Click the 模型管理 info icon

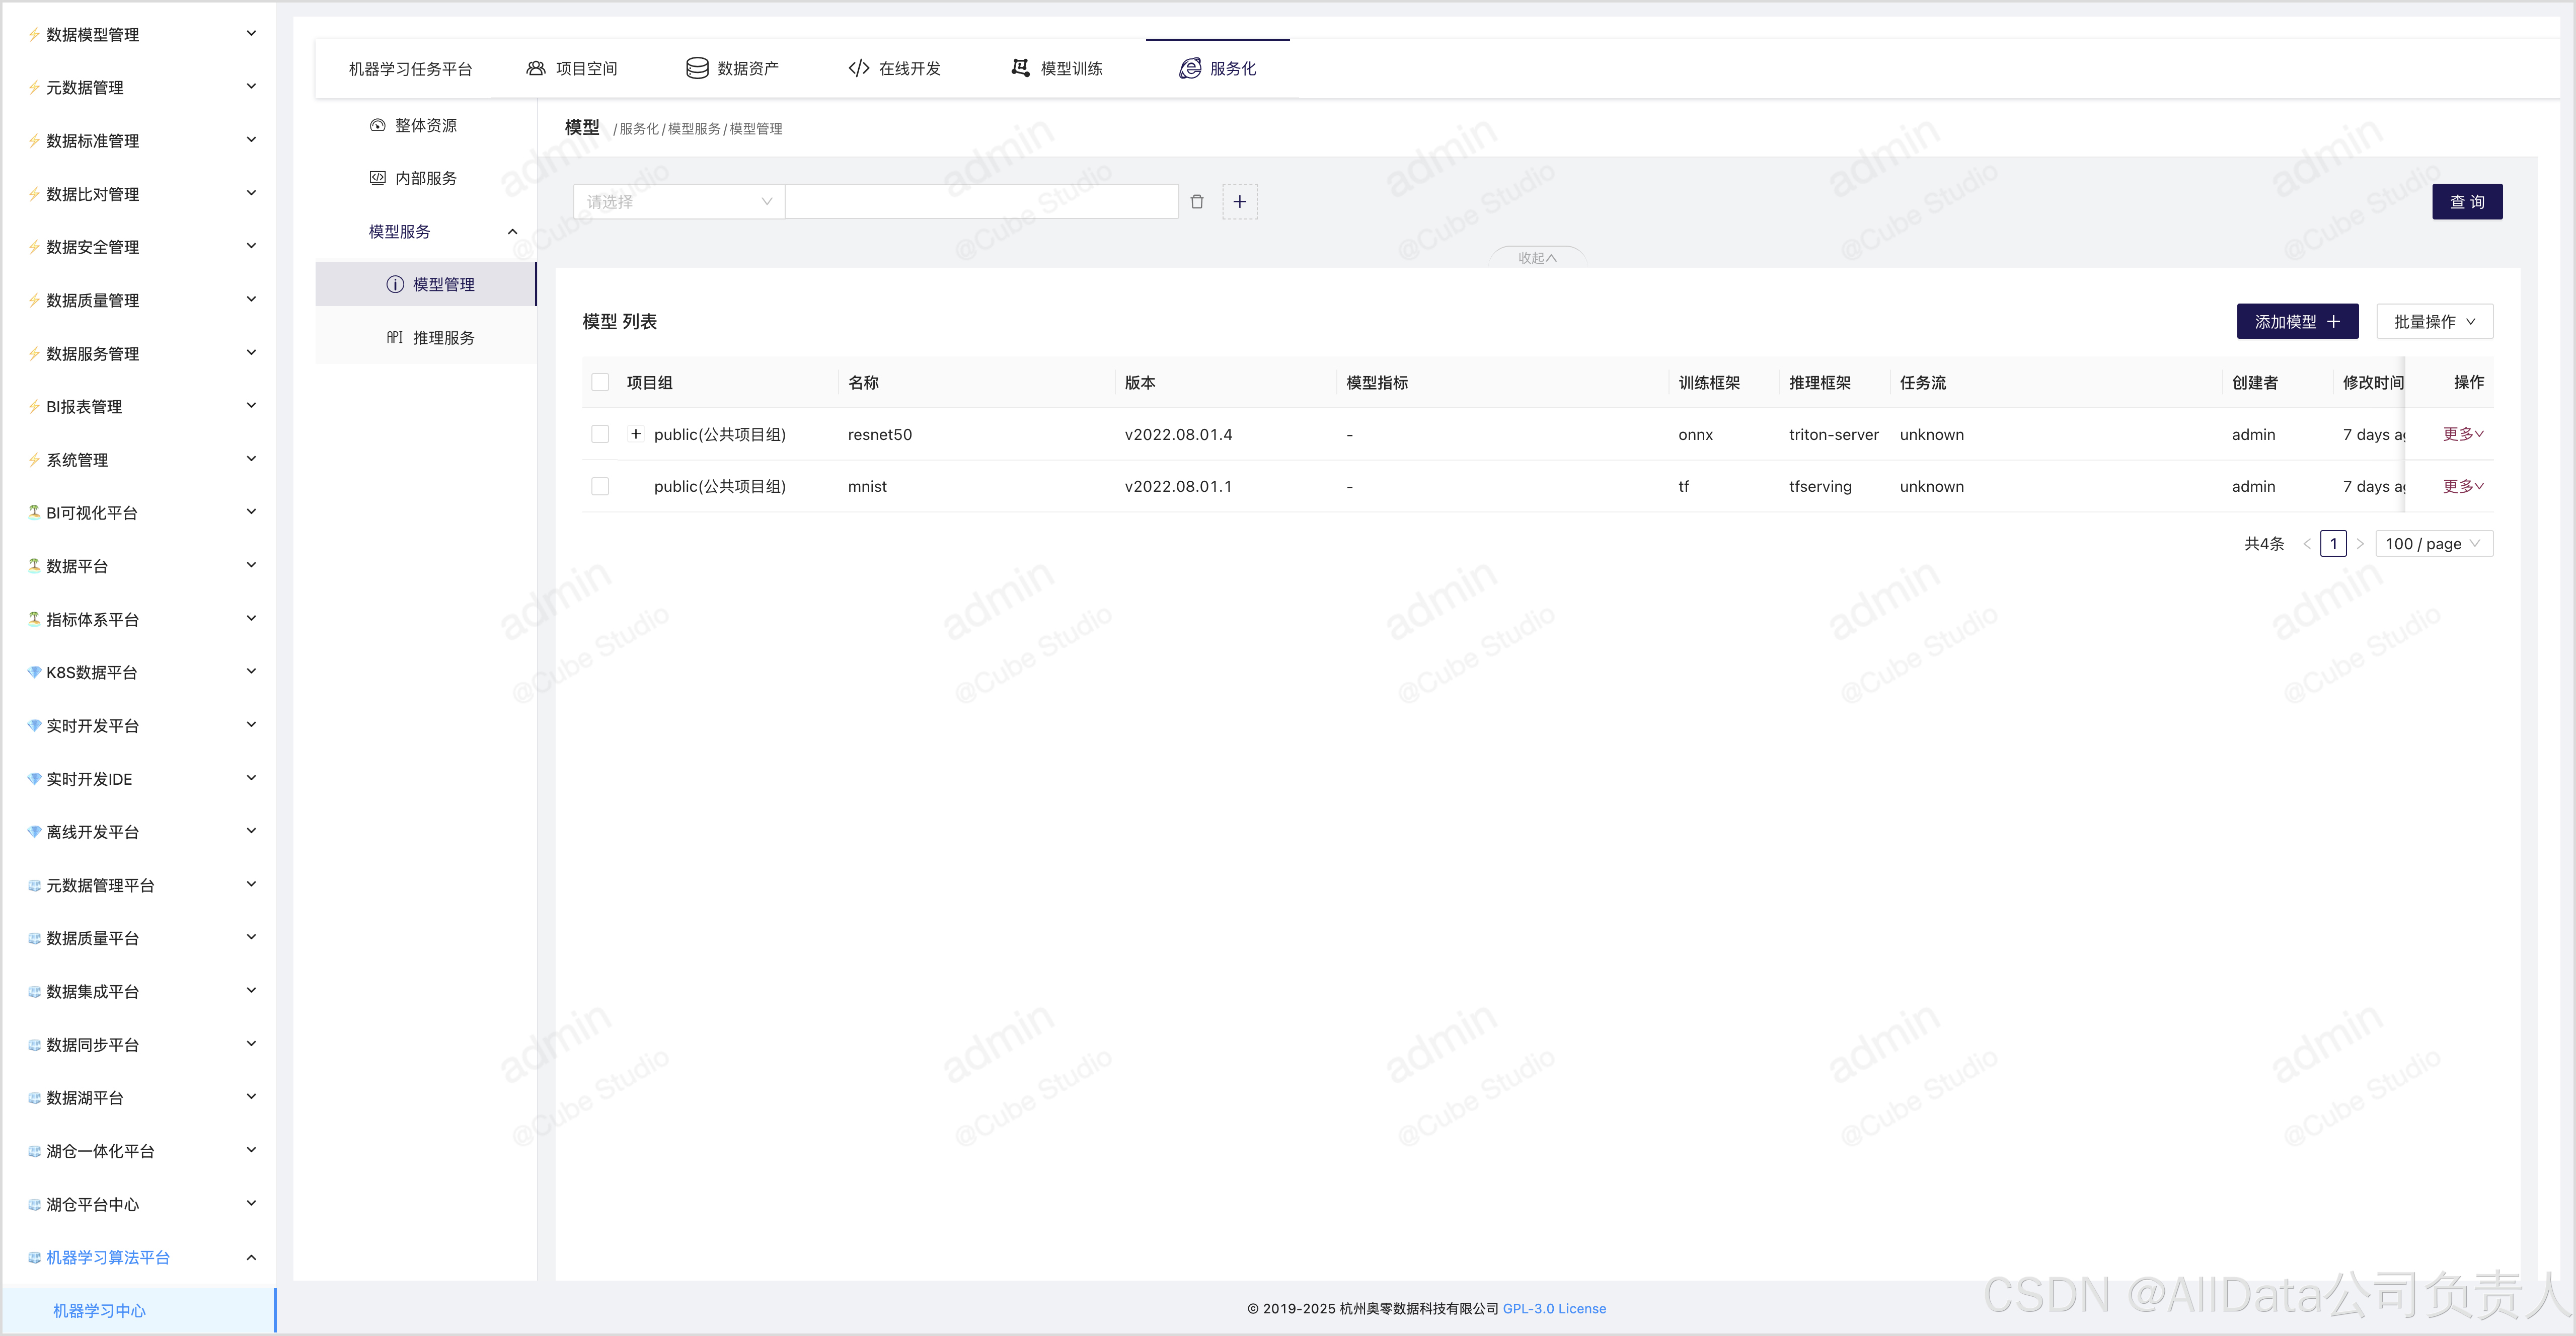[395, 285]
